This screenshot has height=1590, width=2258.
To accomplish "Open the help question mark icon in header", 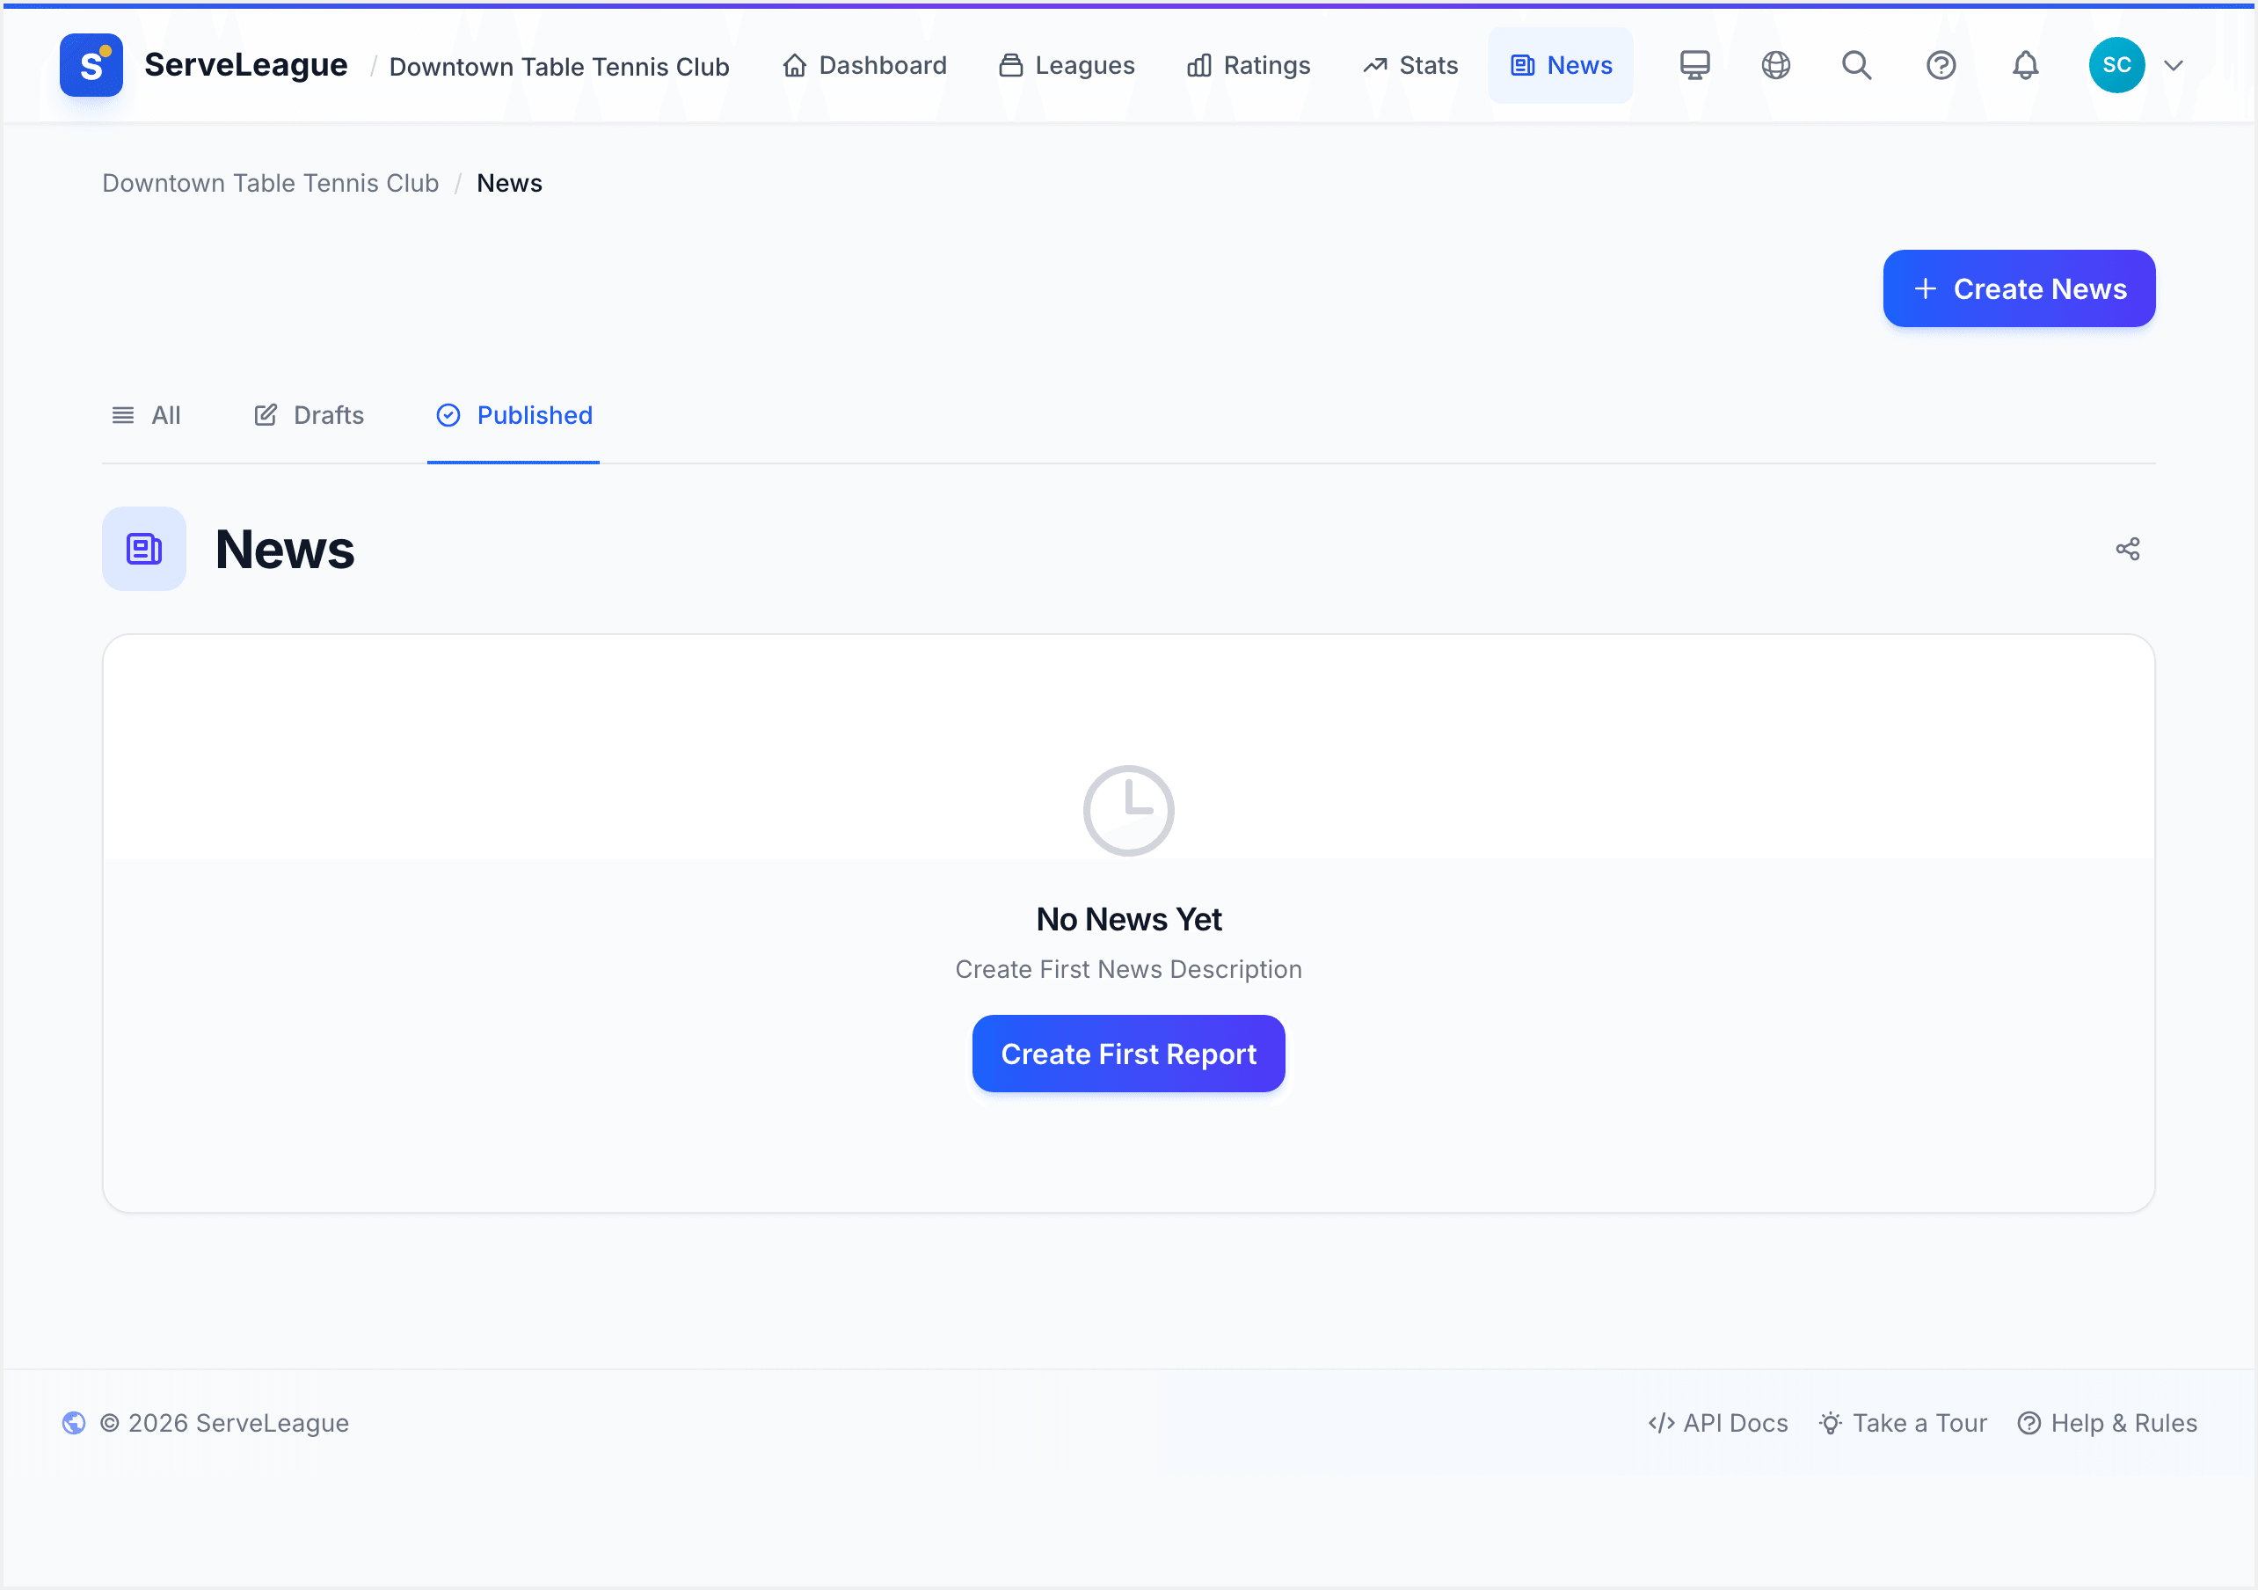I will point(1941,65).
